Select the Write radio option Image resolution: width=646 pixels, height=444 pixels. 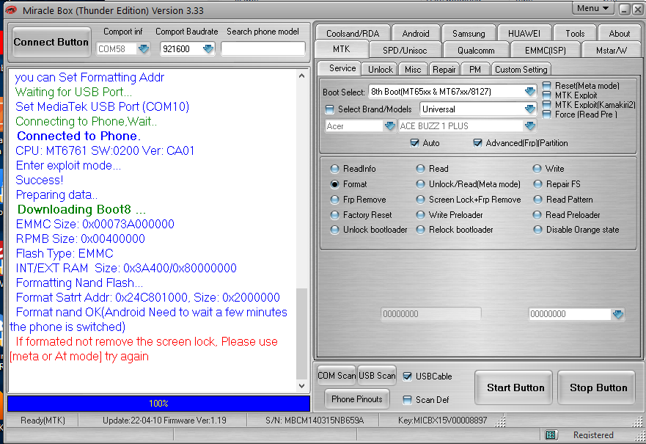537,169
